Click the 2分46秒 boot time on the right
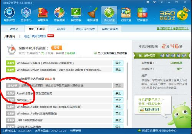 click(172, 46)
